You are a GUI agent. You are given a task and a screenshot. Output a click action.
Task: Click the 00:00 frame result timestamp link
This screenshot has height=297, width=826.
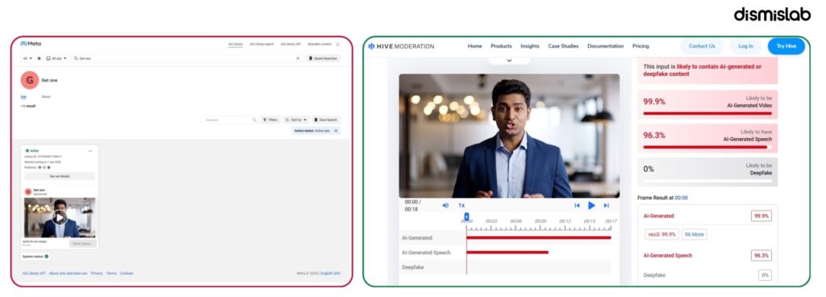[x=681, y=198]
